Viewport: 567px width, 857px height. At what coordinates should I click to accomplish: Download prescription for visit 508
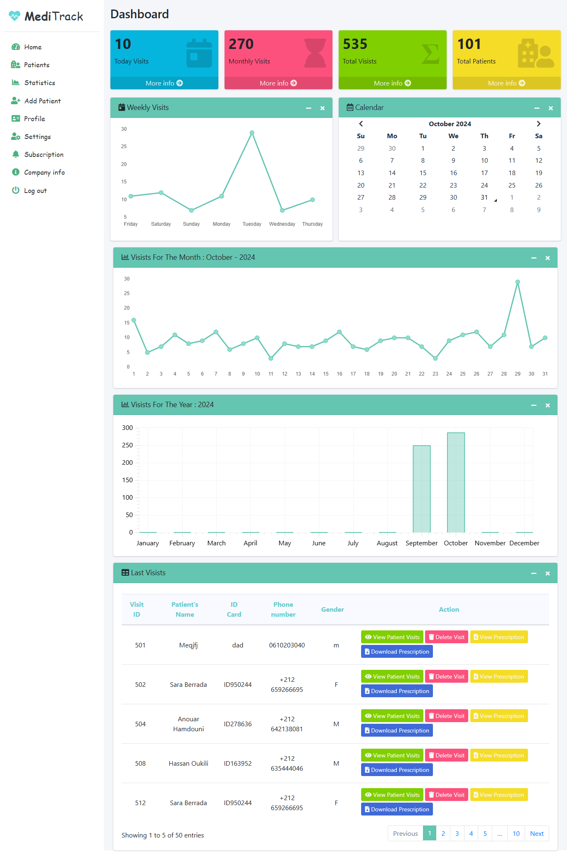(x=396, y=770)
